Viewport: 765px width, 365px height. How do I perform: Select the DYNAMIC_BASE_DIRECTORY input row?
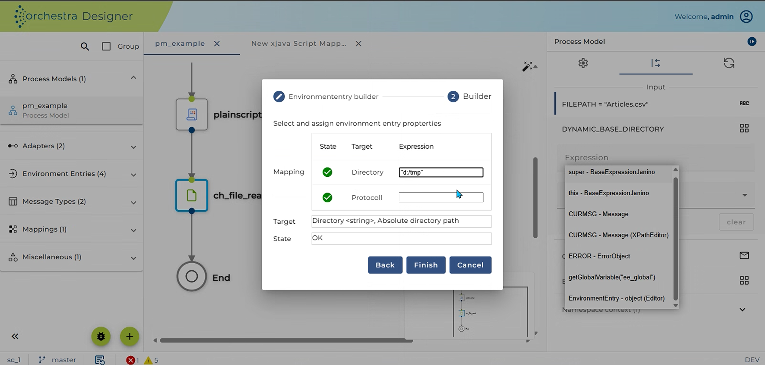[x=656, y=129]
